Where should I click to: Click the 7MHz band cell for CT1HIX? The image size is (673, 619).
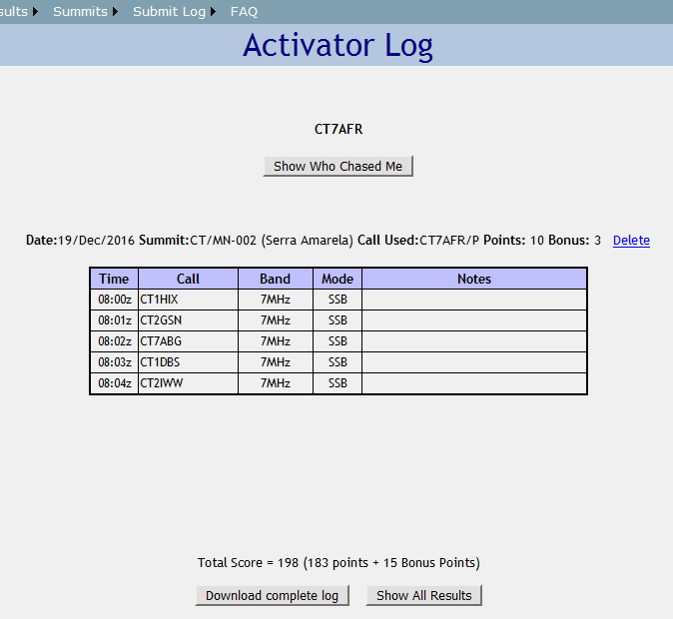[276, 300]
